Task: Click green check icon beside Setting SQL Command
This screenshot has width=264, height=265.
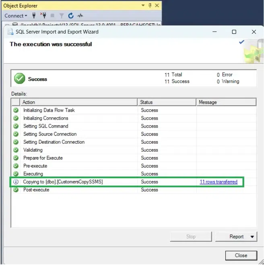Action: coord(16,126)
